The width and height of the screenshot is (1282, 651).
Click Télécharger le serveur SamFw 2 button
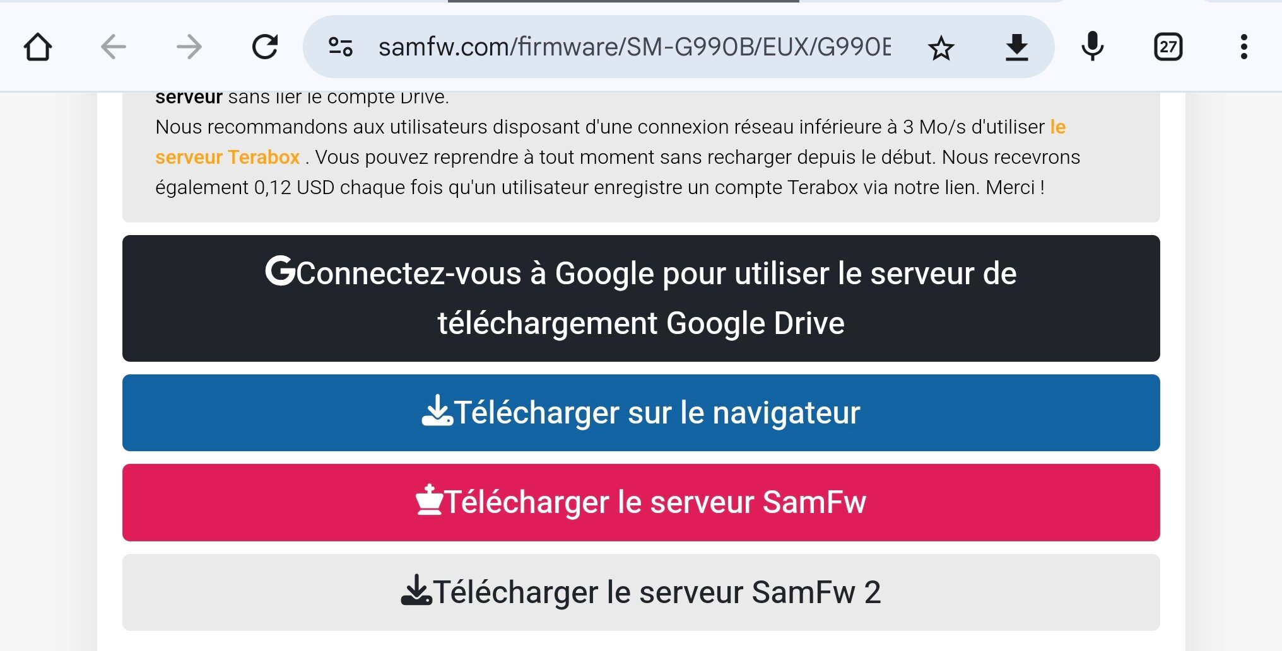tap(641, 592)
